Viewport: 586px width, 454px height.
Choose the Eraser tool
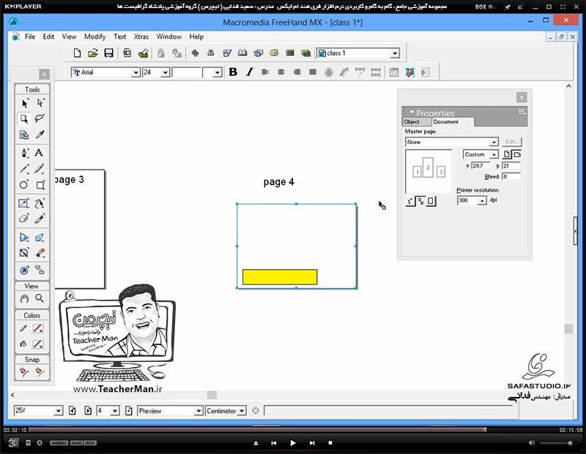[x=24, y=219]
